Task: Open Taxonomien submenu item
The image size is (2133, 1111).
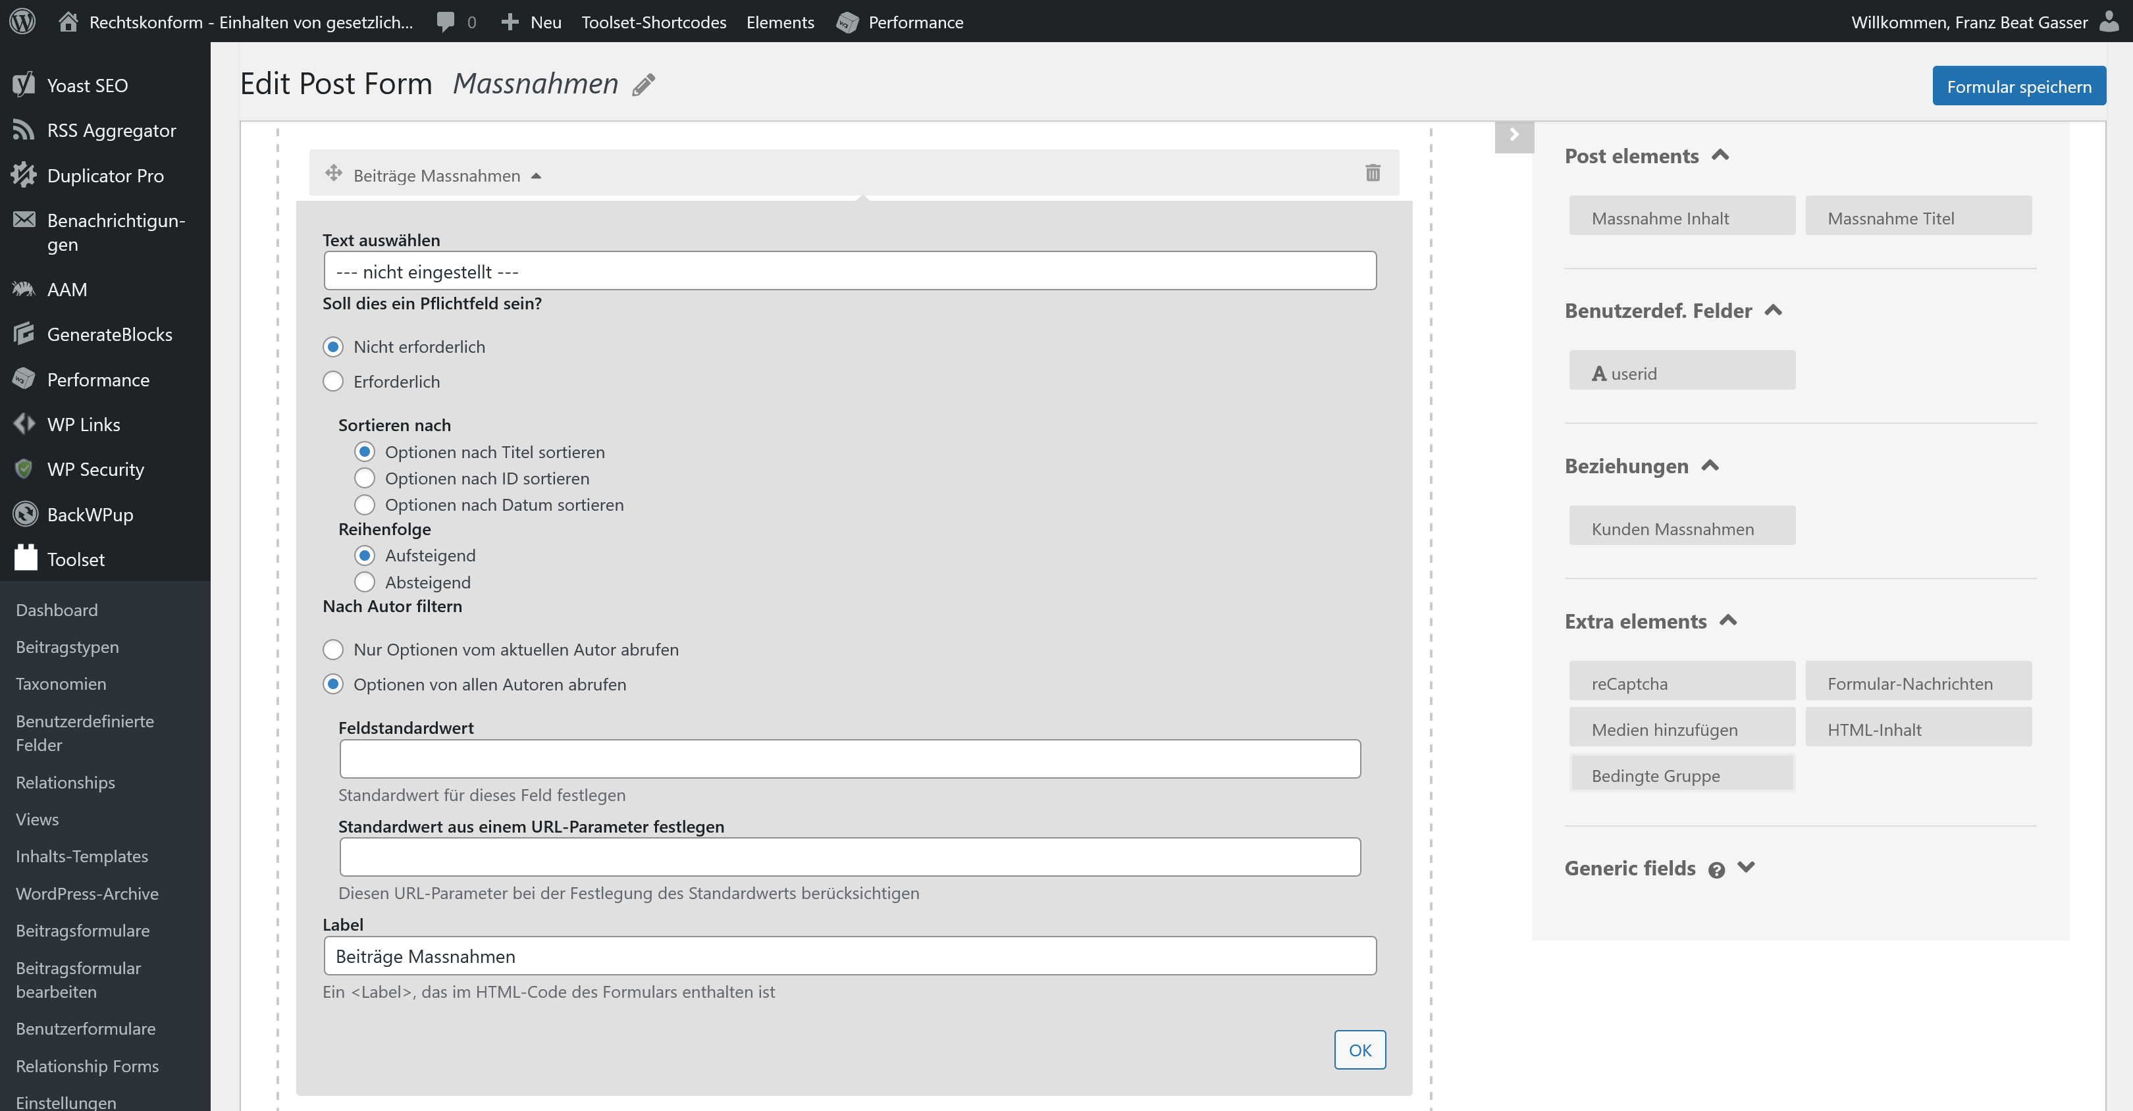Action: (61, 684)
